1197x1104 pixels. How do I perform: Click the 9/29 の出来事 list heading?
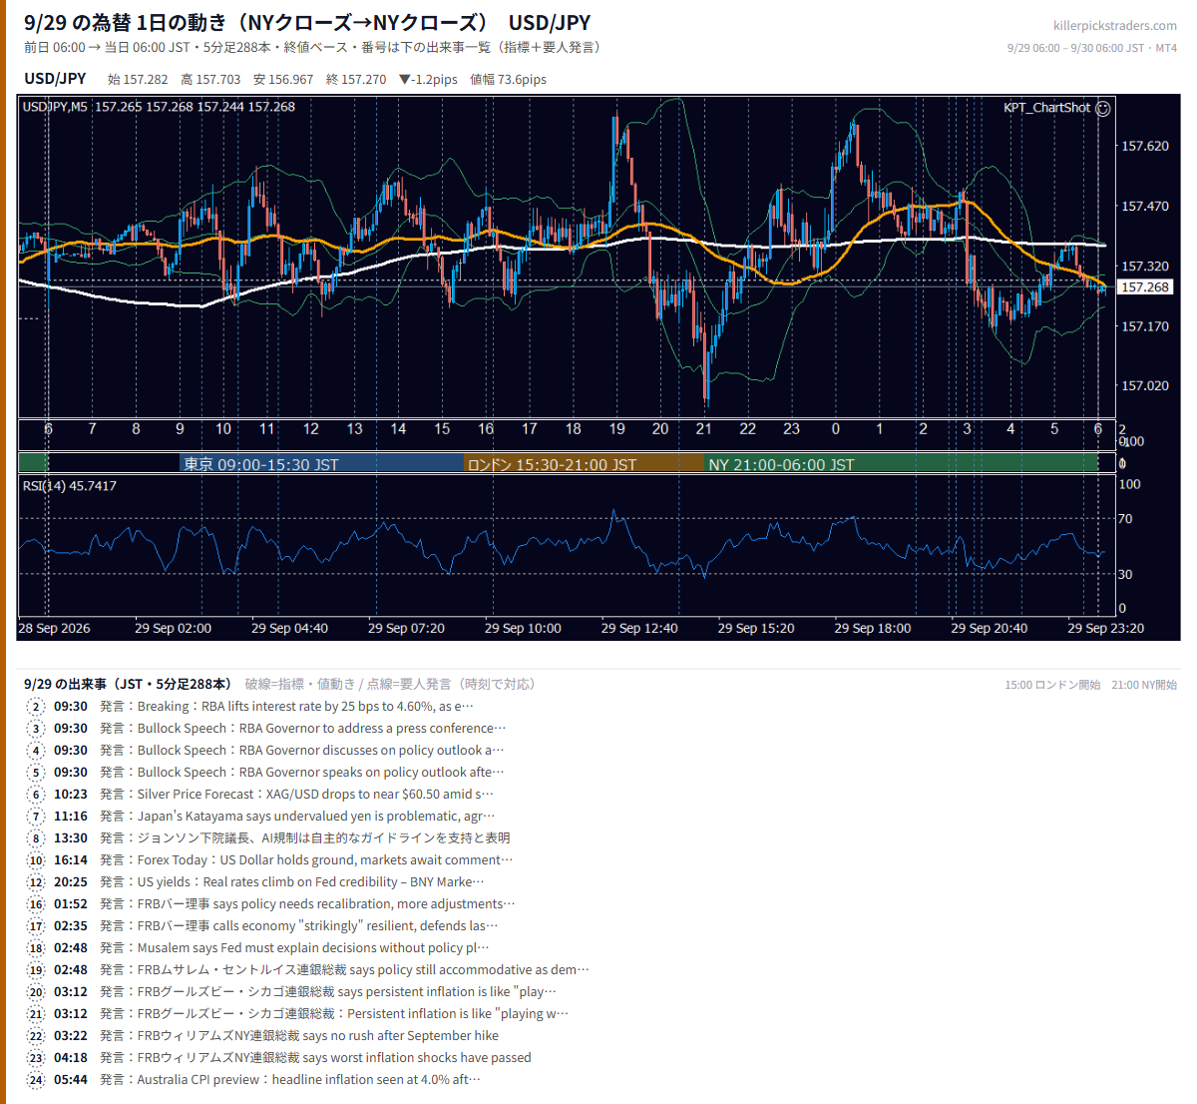pyautogui.click(x=128, y=684)
